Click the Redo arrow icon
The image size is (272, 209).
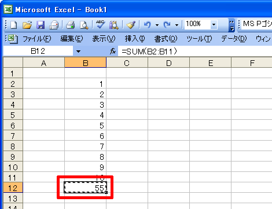pyautogui.click(x=167, y=25)
